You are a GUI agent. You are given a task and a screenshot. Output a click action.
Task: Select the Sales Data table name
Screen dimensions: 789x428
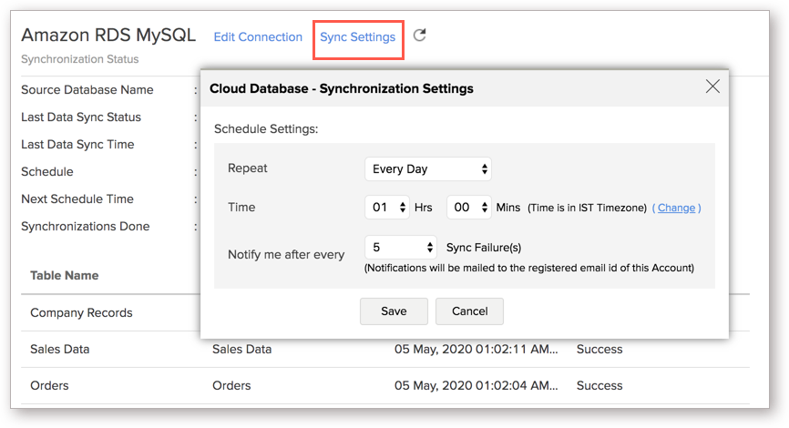pyautogui.click(x=60, y=349)
